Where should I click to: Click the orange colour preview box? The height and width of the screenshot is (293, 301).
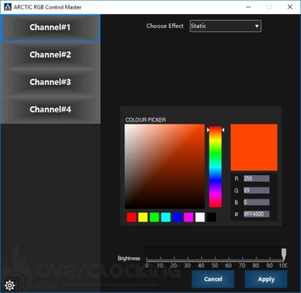coord(254,147)
